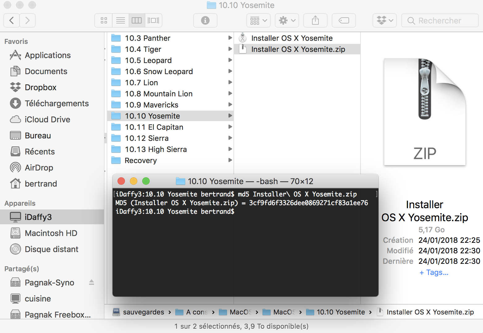Click Installer OS X Yosemite.zip in path bar
This screenshot has width=483, height=333.
coord(425,312)
